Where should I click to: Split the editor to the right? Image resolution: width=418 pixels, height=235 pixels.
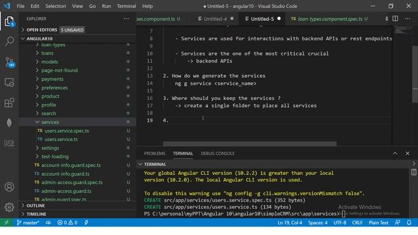pyautogui.click(x=395, y=19)
